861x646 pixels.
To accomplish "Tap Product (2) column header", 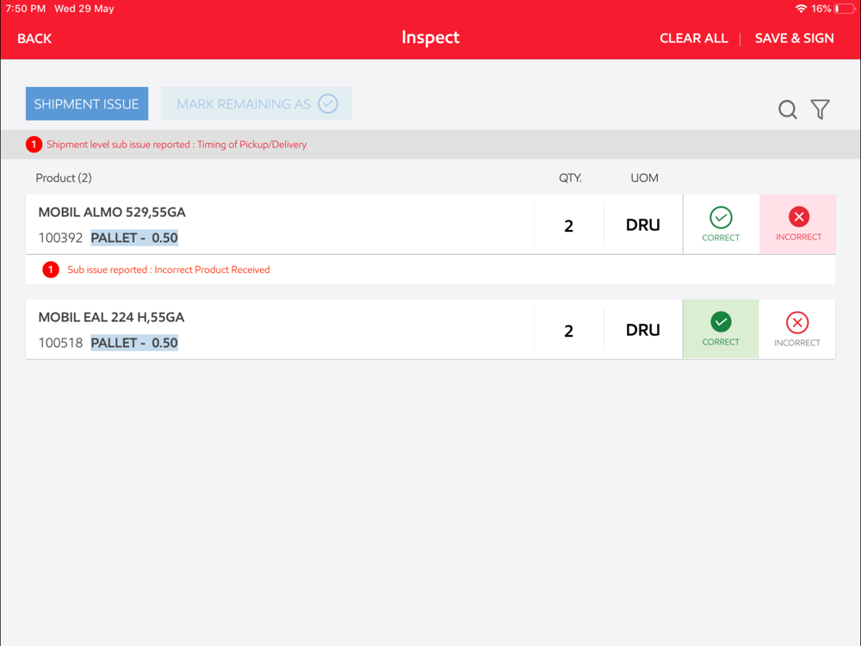I will pyautogui.click(x=64, y=178).
